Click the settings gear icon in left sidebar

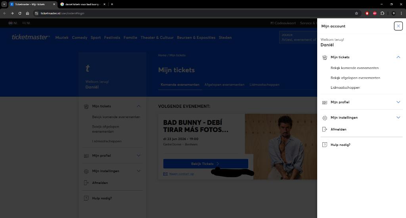(86, 171)
